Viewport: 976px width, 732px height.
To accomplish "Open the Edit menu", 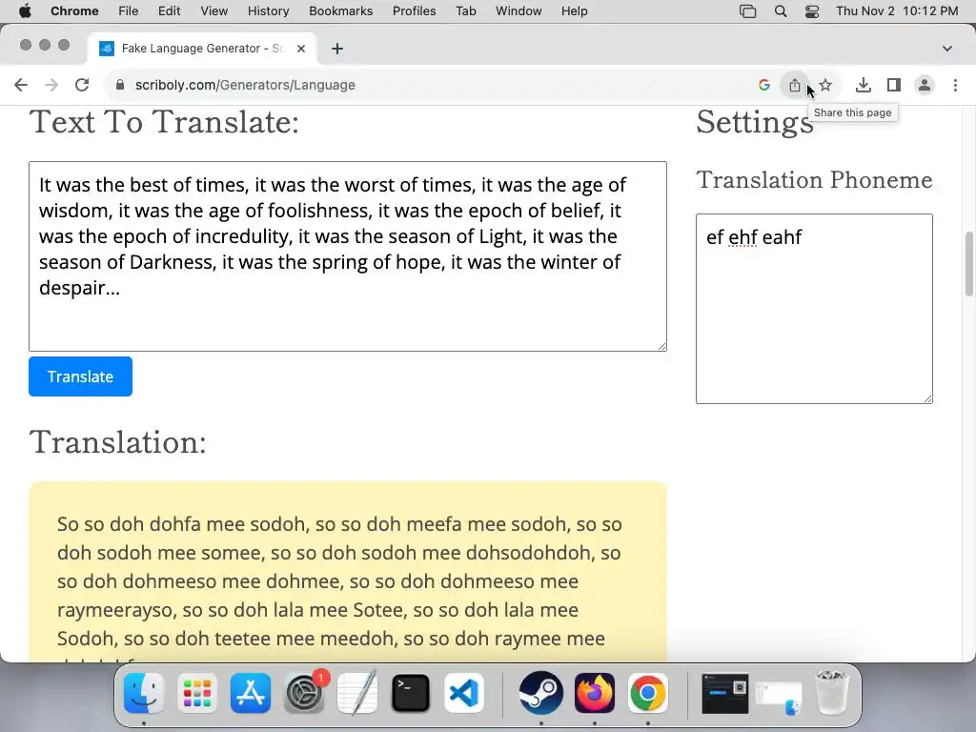I will click(x=169, y=11).
